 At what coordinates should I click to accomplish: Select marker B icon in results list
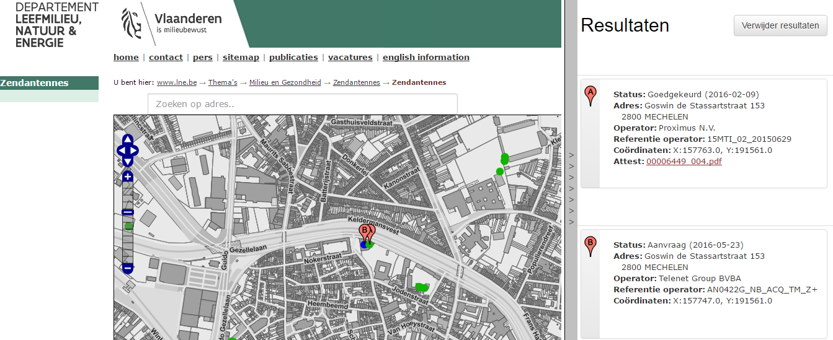pyautogui.click(x=590, y=245)
